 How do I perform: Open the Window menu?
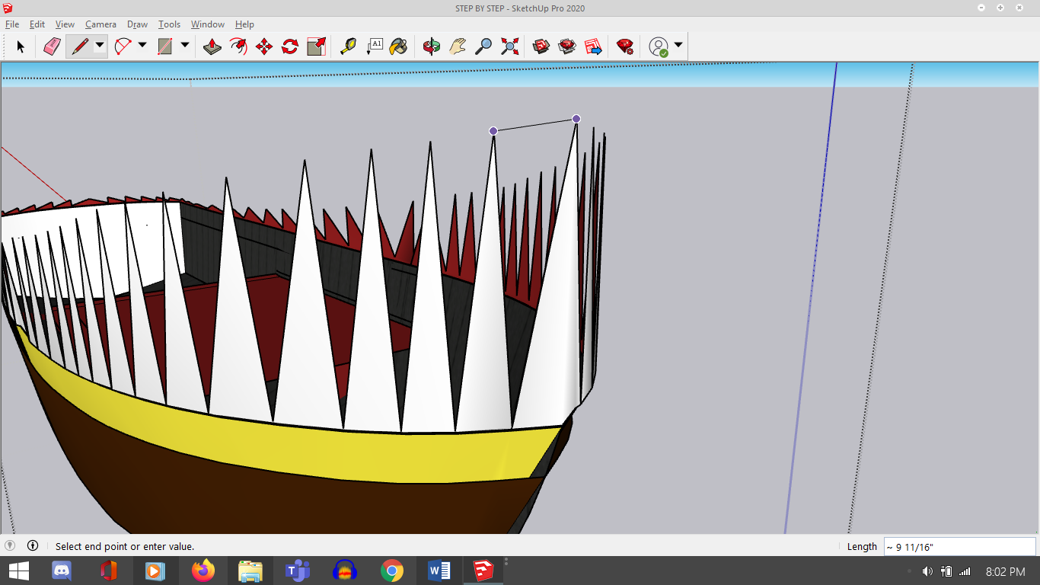pyautogui.click(x=207, y=24)
